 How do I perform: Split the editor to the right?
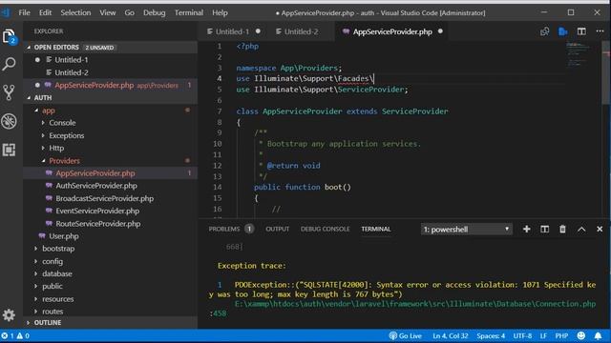pos(581,31)
